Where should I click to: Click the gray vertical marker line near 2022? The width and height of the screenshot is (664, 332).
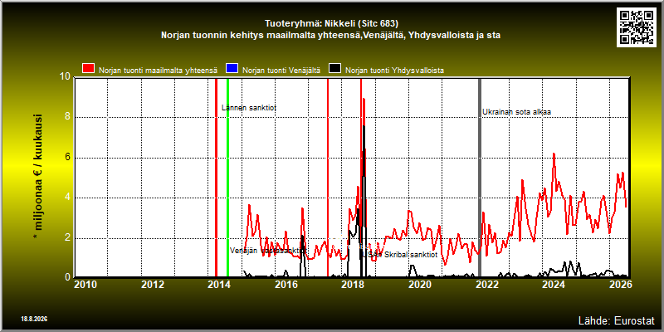(480, 178)
